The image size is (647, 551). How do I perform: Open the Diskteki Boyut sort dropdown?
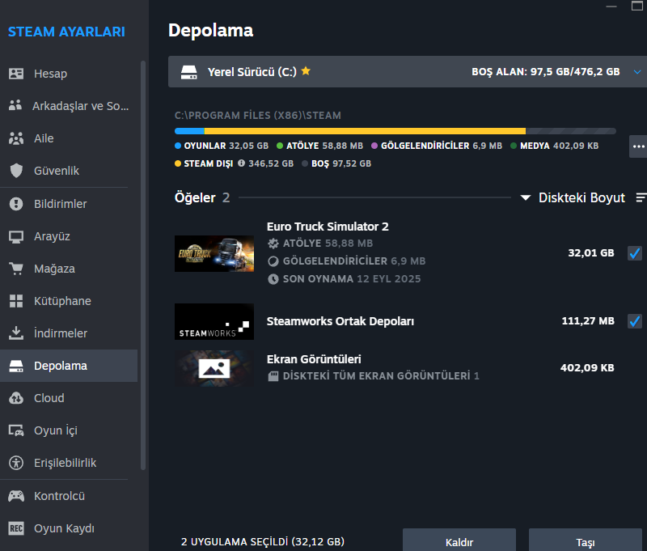coord(573,197)
